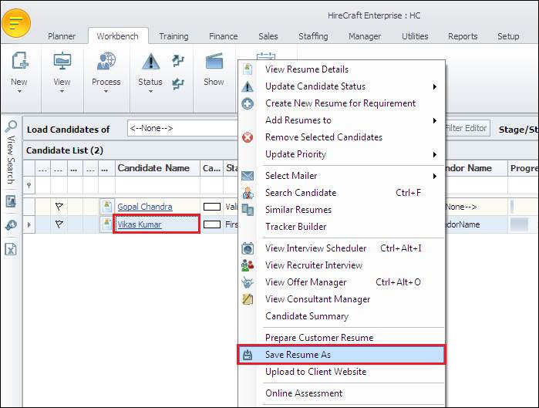This screenshot has width=539, height=408.
Task: Click the Excel export icon in sidebar
Action: click(11, 249)
